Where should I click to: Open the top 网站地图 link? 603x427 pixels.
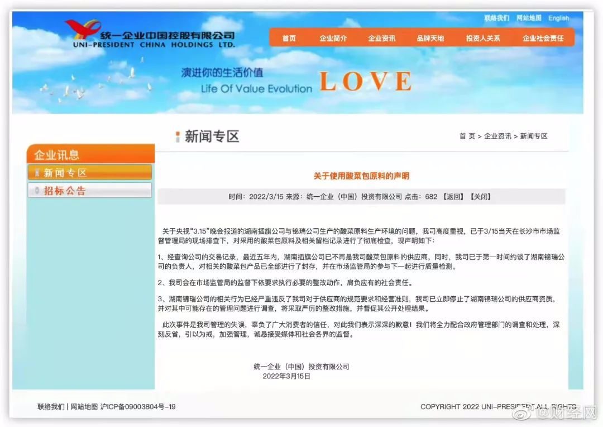[x=529, y=18]
